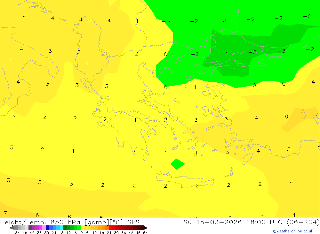Click the bright red swatch above label 24
320x234 pixels.
(x=110, y=228)
